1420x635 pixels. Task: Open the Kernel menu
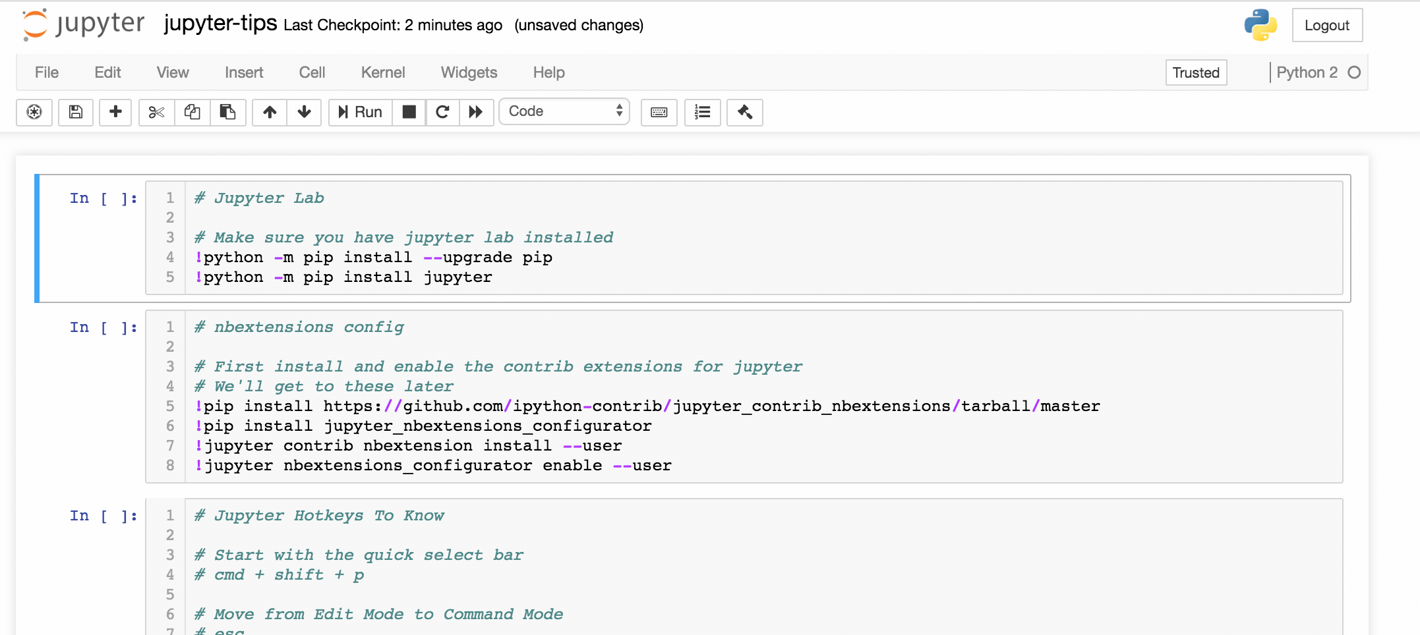tap(383, 72)
